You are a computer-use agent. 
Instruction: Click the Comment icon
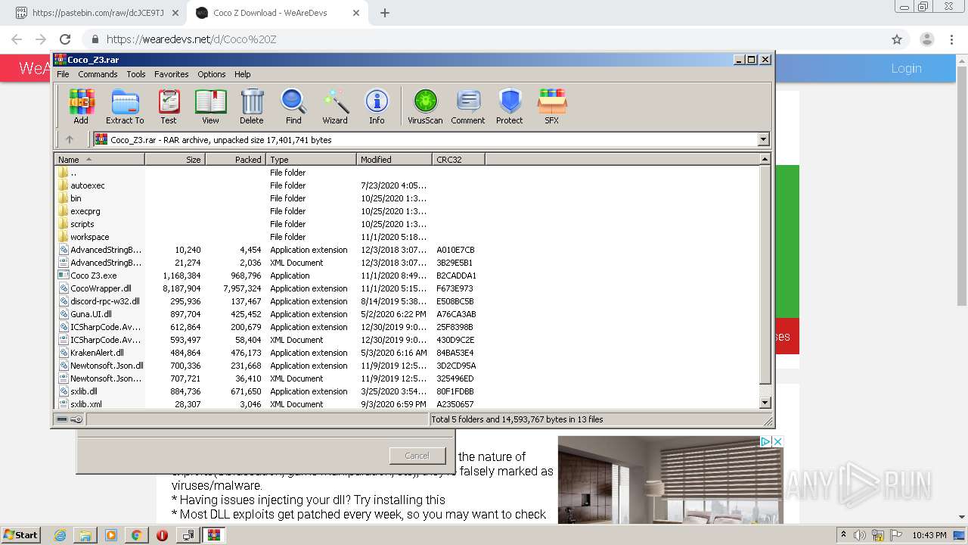click(x=468, y=106)
